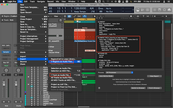Open the Note Pad icon

click(x=159, y=10)
